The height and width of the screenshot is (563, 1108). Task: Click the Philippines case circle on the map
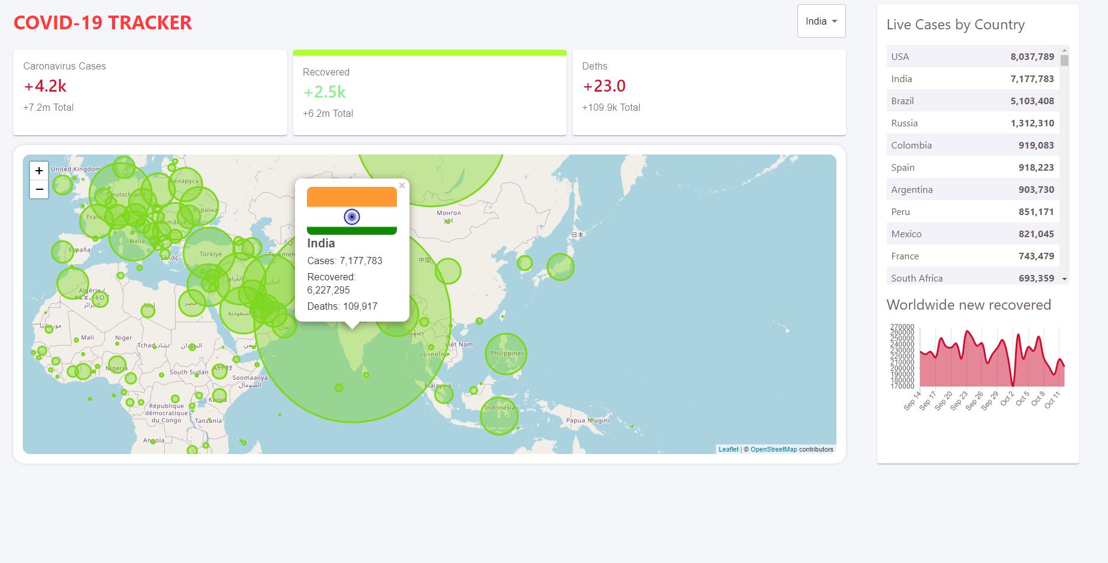pos(505,355)
